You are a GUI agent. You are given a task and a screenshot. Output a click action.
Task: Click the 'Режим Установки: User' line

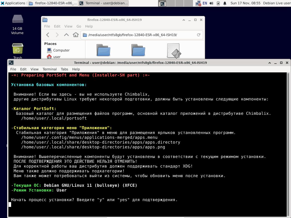click(x=39, y=190)
